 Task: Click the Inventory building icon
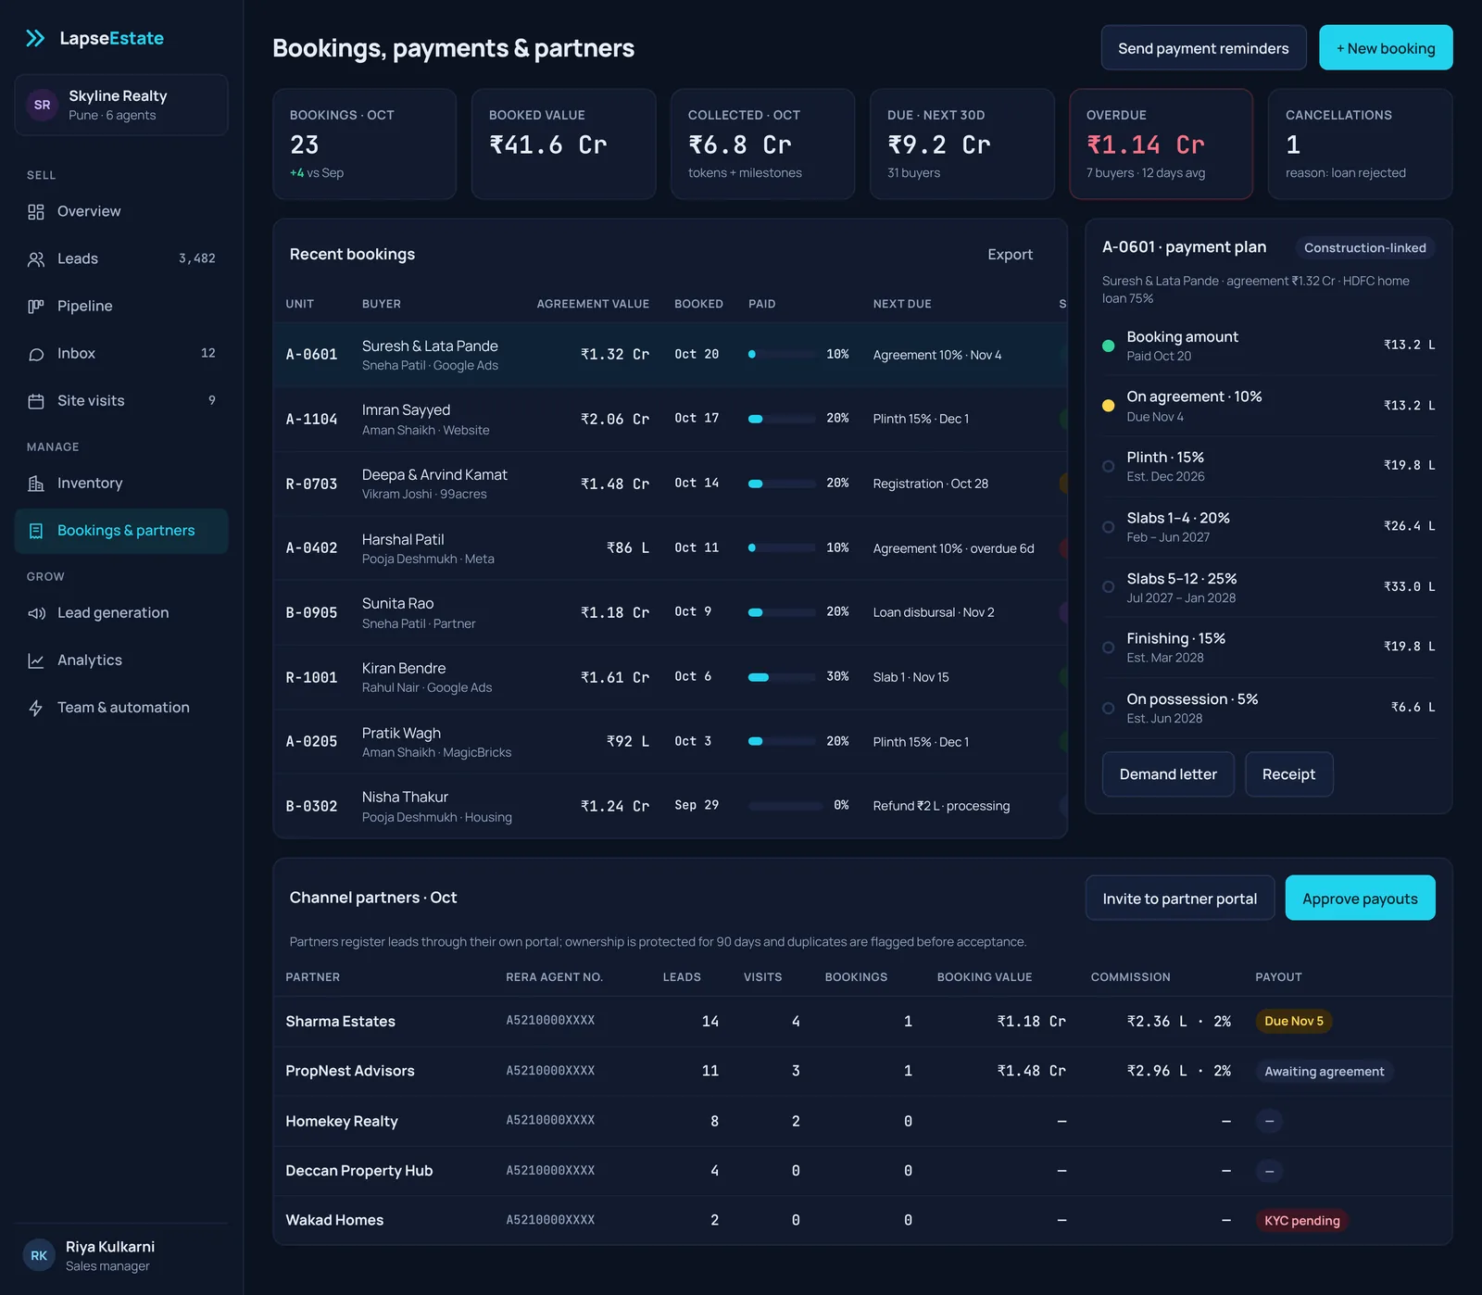tap(36, 484)
